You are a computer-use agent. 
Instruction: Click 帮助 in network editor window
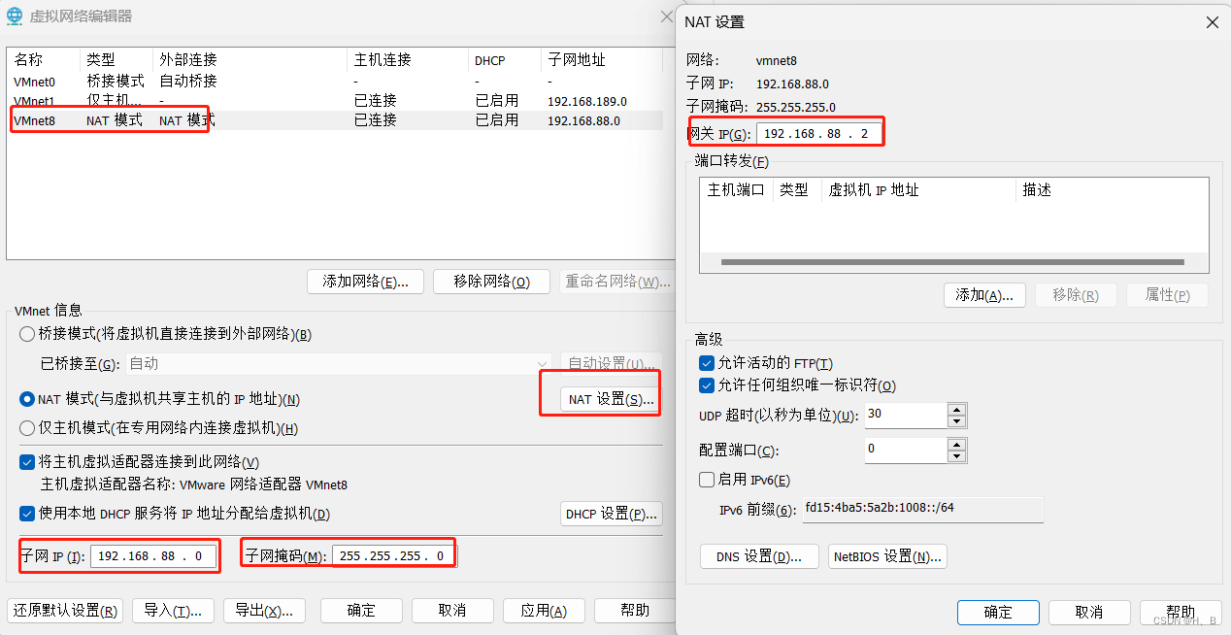tap(635, 611)
